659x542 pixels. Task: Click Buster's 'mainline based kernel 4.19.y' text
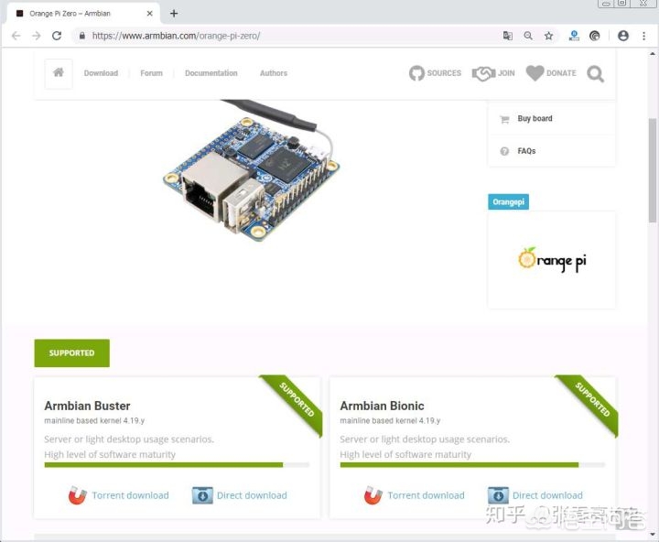[94, 420]
